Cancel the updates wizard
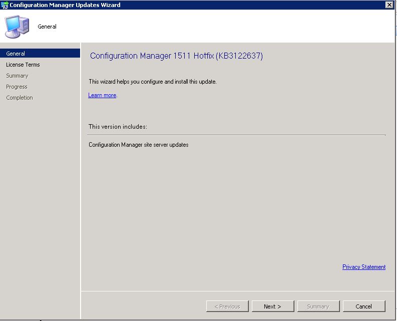The width and height of the screenshot is (397, 321). 364,306
